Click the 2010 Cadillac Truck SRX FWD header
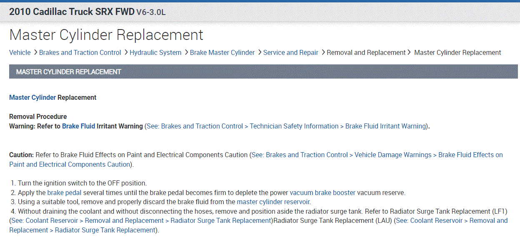The image size is (520, 237). click(x=72, y=12)
